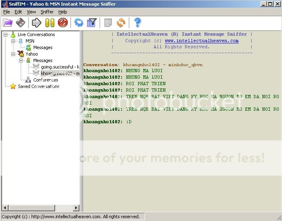This screenshot has width=282, height=221.
Task: Collapse the Yahoo Messages node
Action: pos(21,60)
